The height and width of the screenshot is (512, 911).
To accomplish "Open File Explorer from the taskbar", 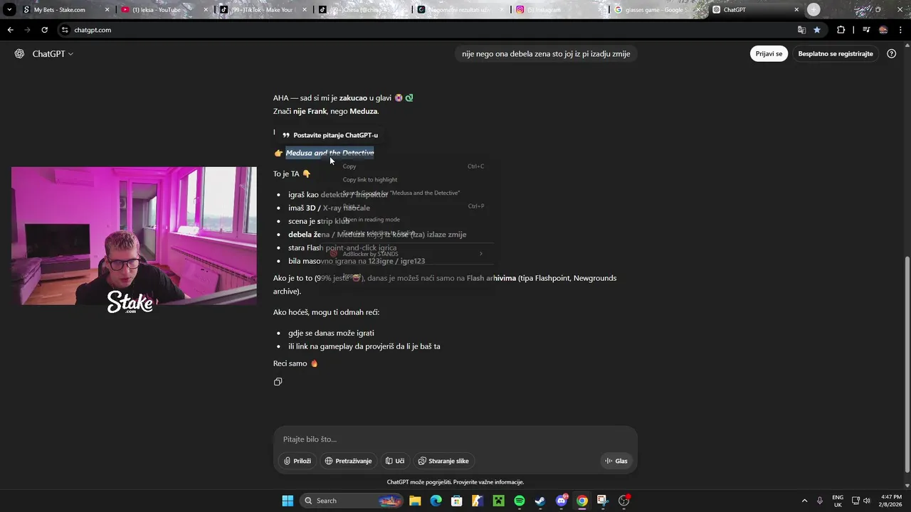I will (x=415, y=501).
